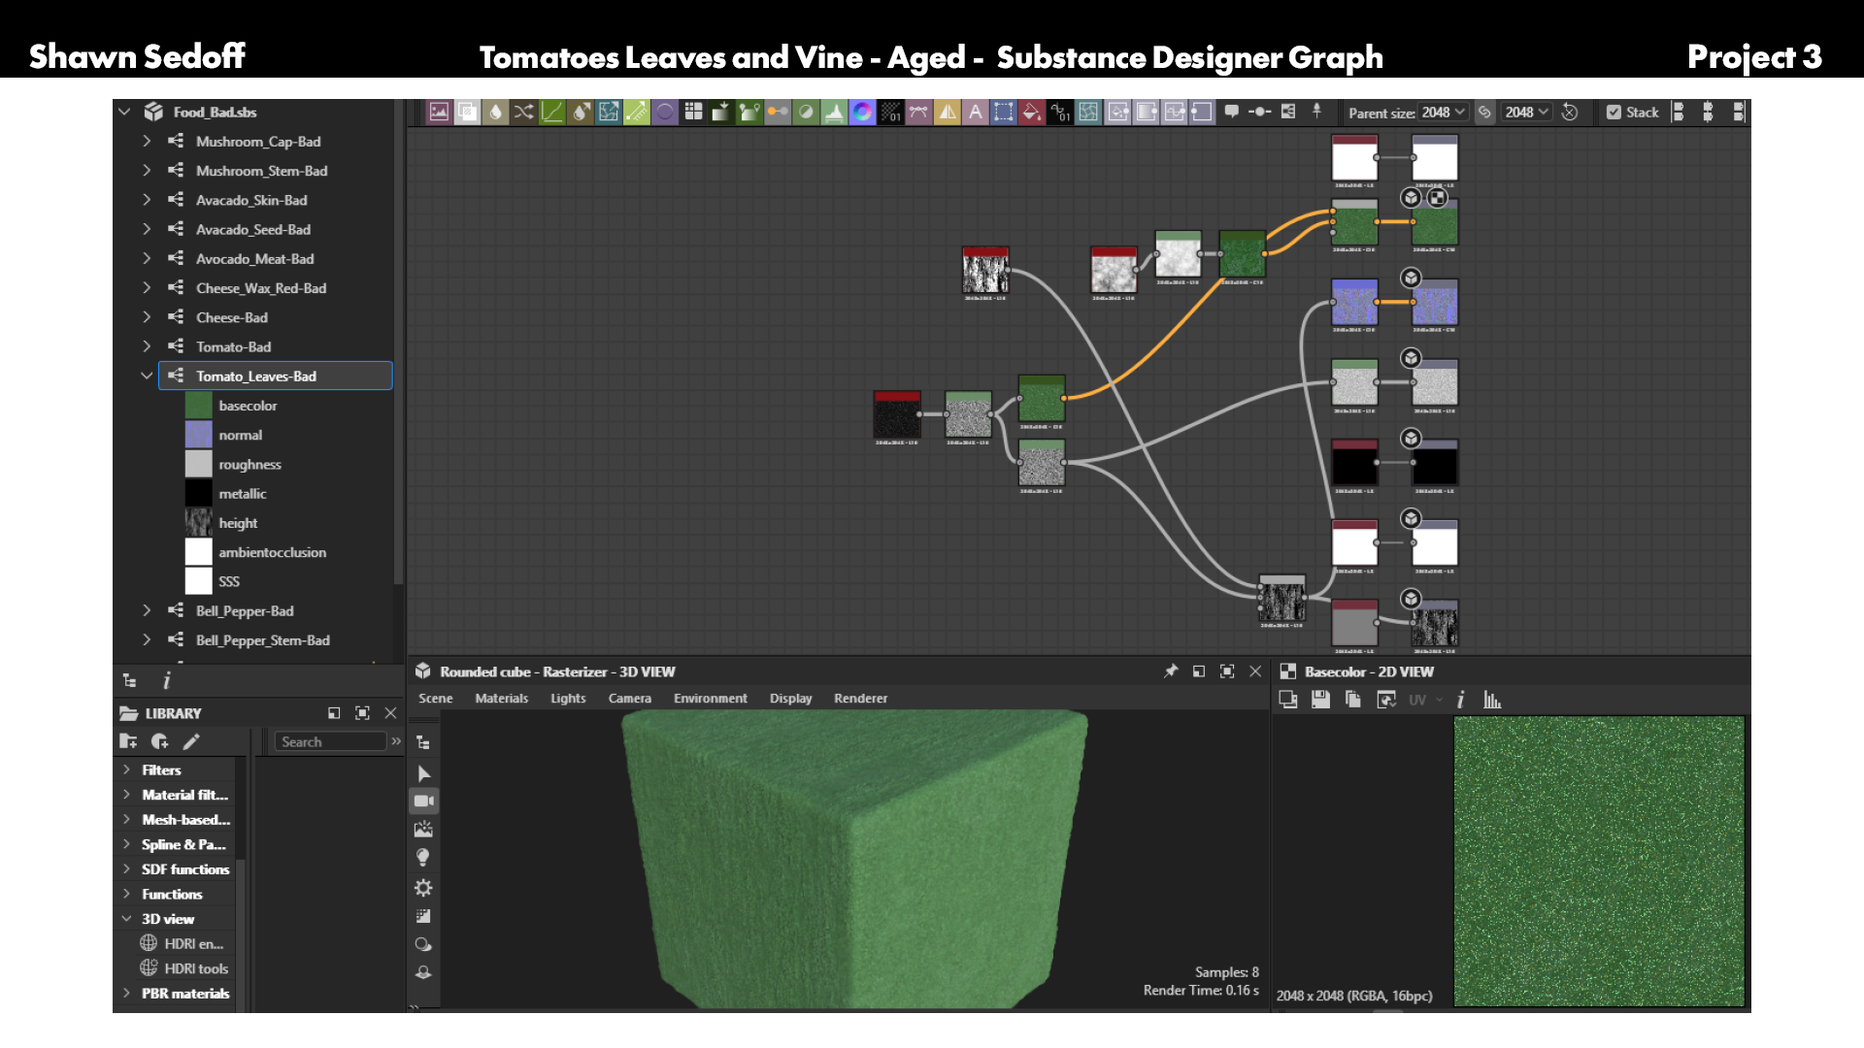Click the basecolor 2D view texture
Viewport: 1864px width, 1048px height.
[x=1598, y=861]
